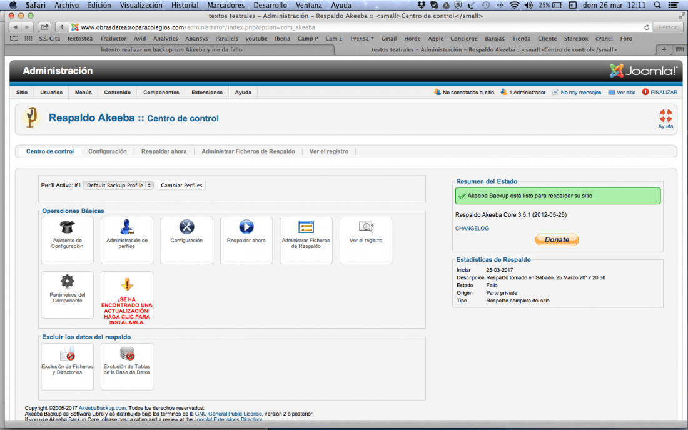
Task: Click the Lector reader button
Action: [x=668, y=27]
